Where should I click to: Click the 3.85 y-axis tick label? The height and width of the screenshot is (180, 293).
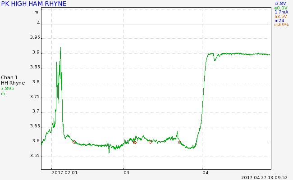(x=35, y=67)
